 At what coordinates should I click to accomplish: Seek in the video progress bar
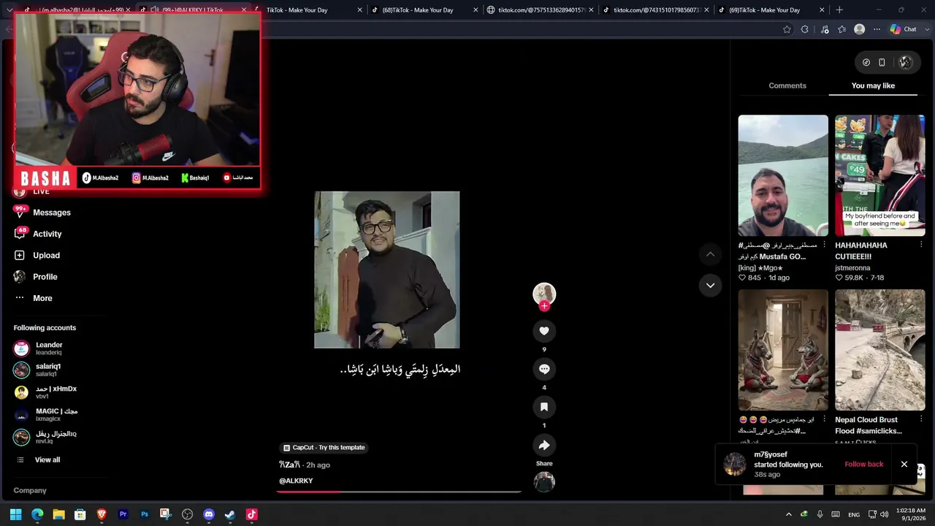tap(399, 492)
